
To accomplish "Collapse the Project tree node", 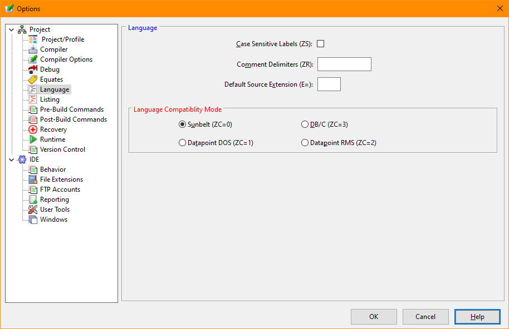I will click(x=11, y=29).
